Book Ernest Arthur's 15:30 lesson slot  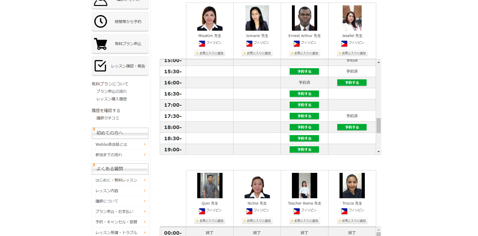[x=304, y=71]
